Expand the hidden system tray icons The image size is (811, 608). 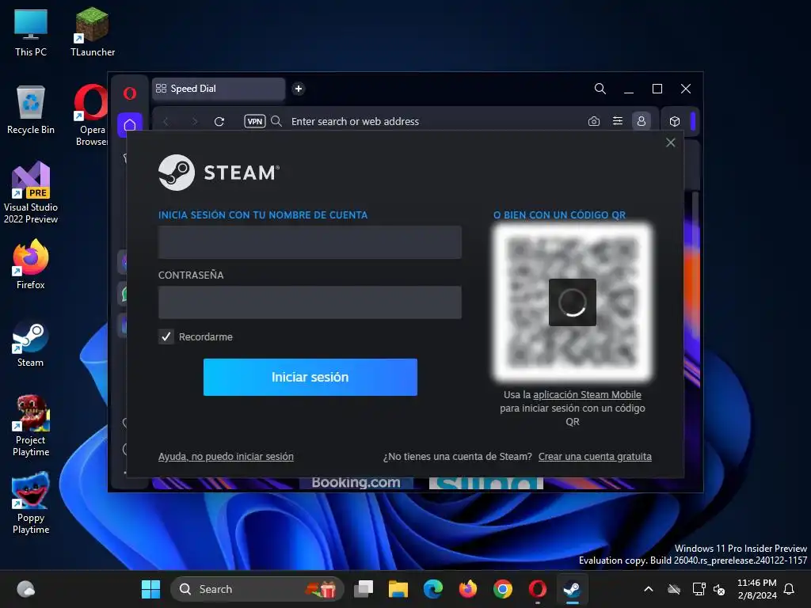pyautogui.click(x=649, y=589)
